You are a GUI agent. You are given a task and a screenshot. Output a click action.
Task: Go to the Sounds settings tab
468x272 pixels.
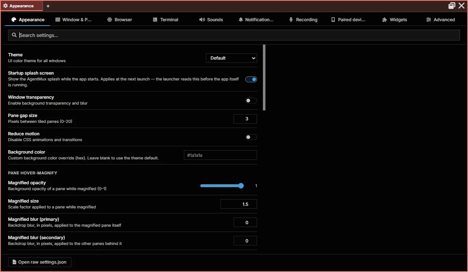pos(211,20)
